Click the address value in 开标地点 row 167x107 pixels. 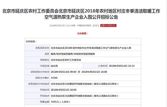click(x=85, y=96)
